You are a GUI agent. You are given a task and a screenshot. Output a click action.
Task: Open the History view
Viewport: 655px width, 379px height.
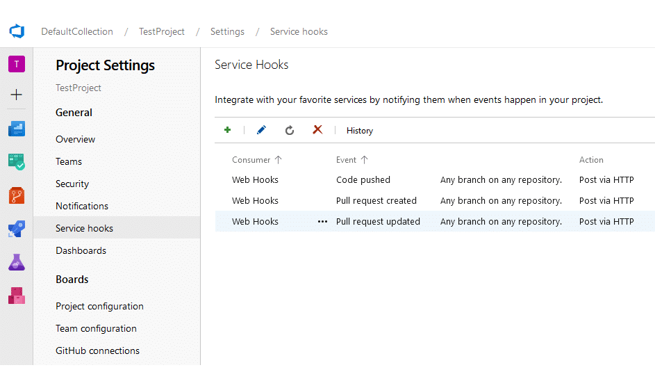point(360,131)
